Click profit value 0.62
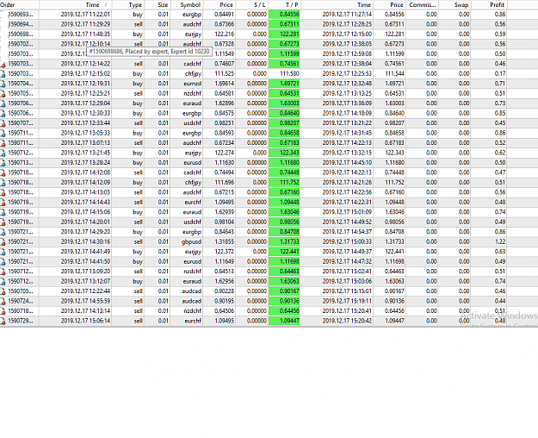 (500, 153)
